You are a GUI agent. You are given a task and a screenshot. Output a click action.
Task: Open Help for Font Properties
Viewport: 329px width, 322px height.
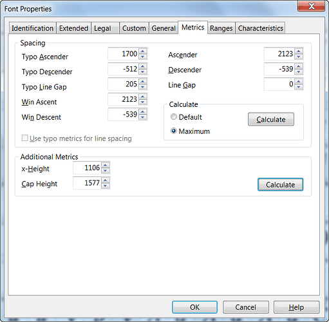(x=296, y=307)
